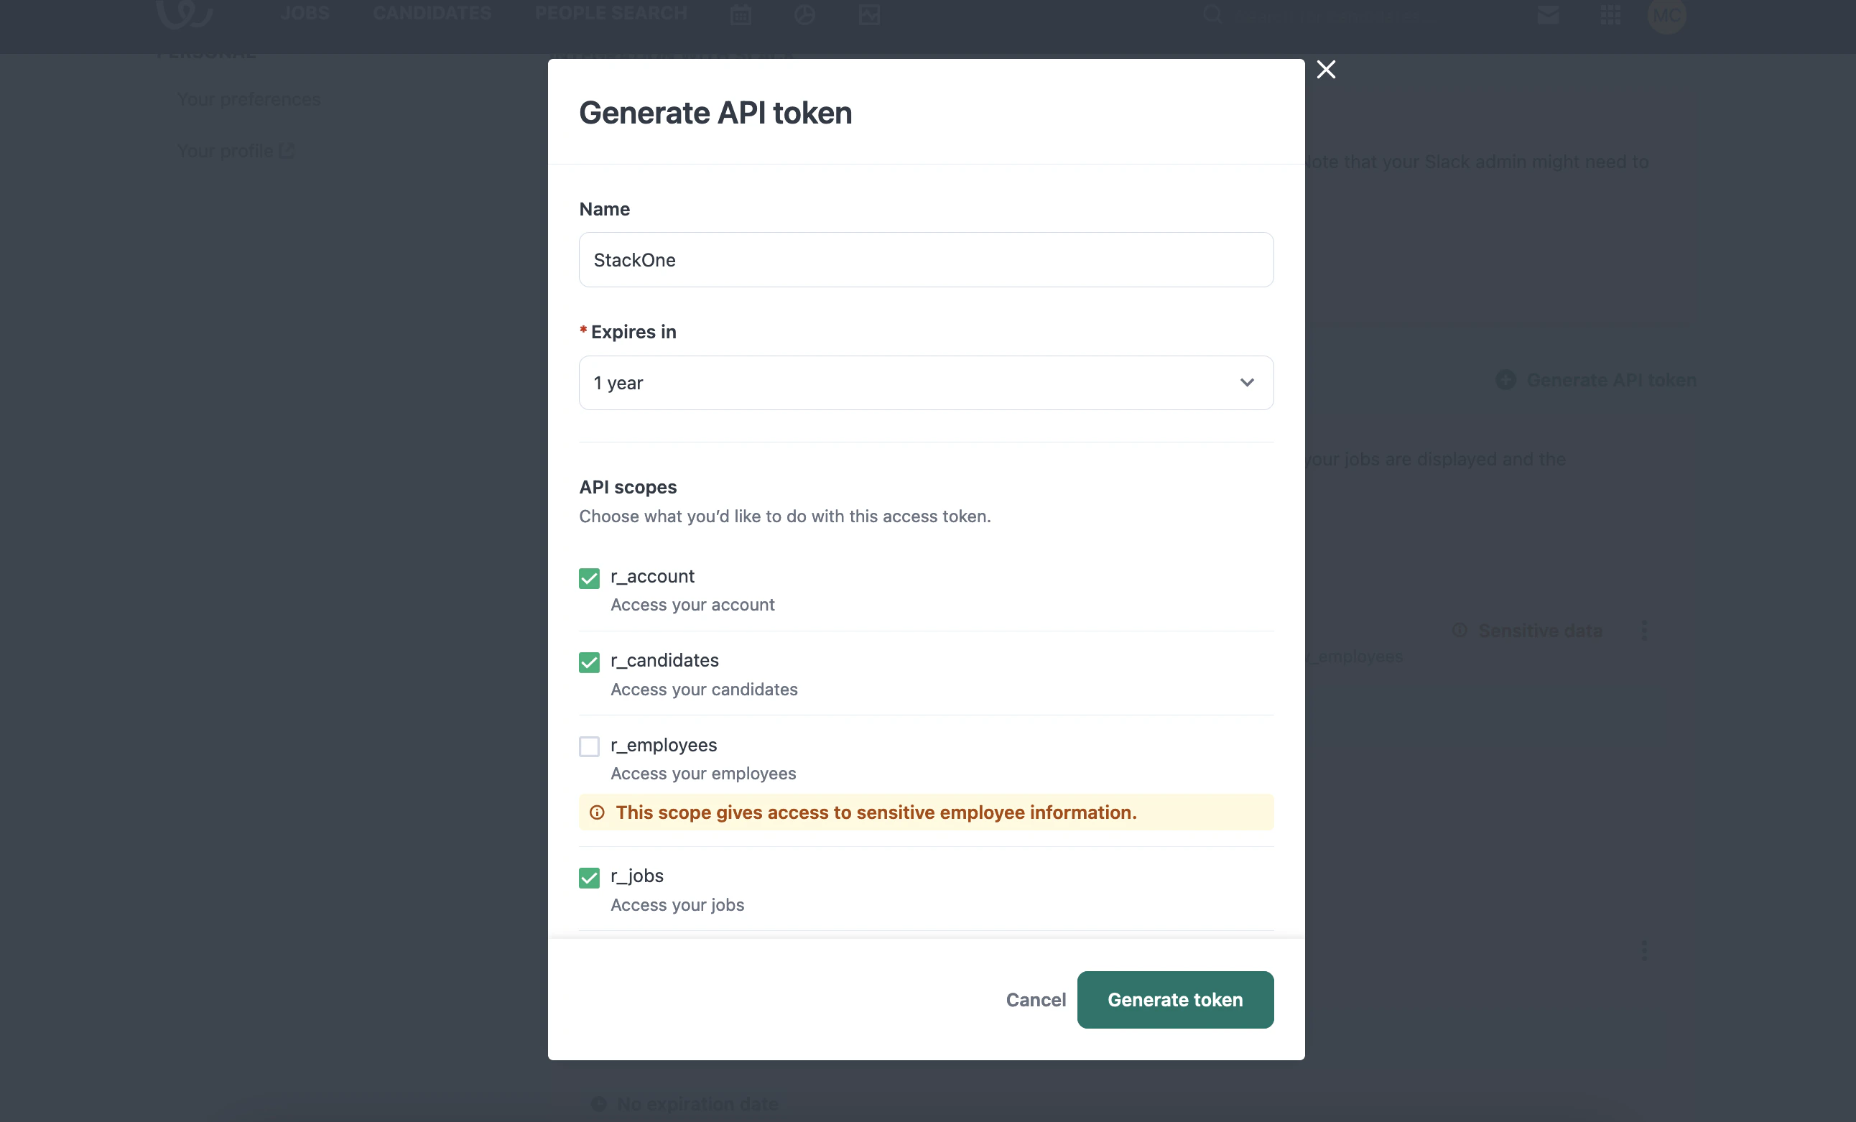Expand the Sensitive data options menu
Viewport: 1856px width, 1122px height.
point(1645,630)
